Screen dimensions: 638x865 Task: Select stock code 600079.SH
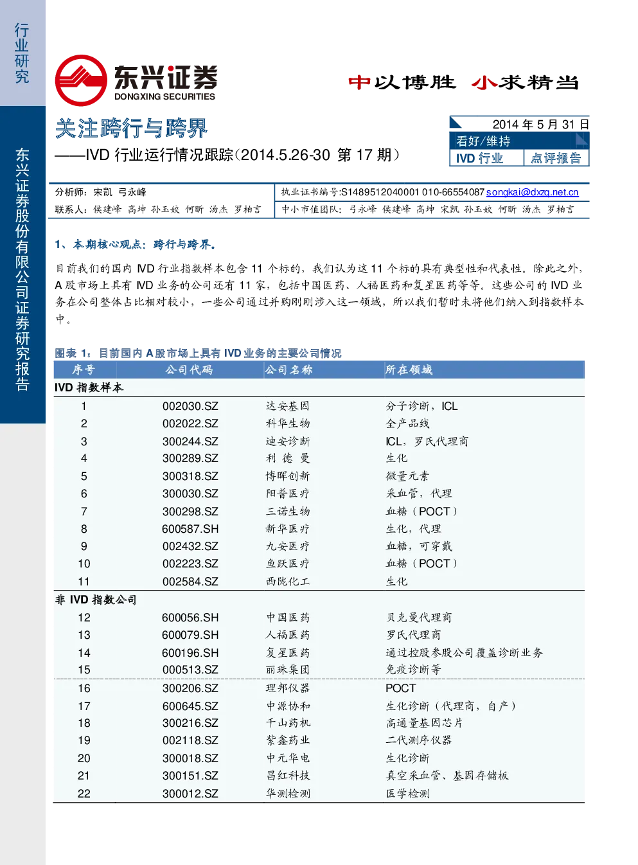pos(190,635)
